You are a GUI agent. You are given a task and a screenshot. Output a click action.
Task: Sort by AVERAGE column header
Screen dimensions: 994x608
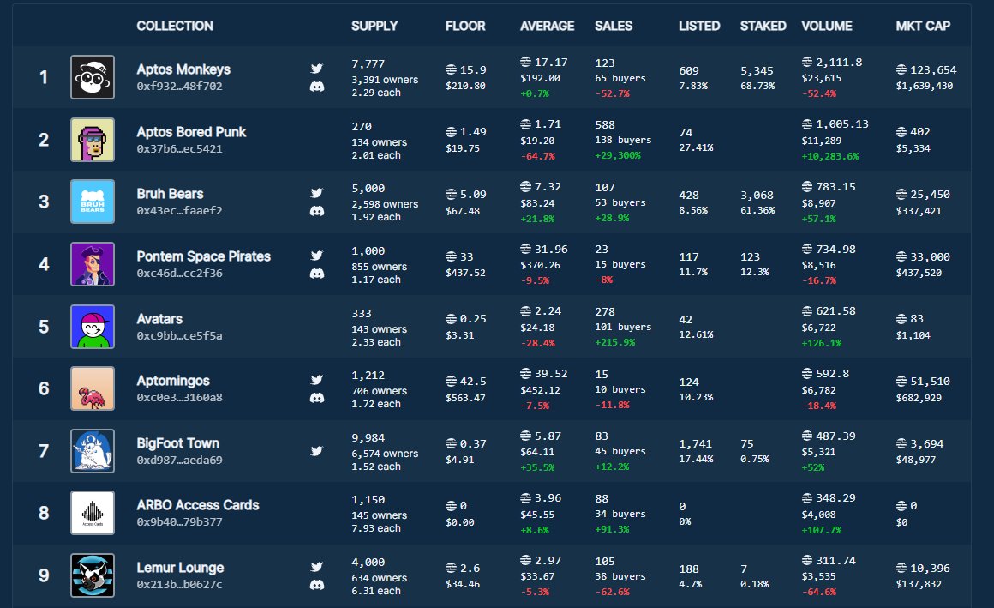[547, 26]
